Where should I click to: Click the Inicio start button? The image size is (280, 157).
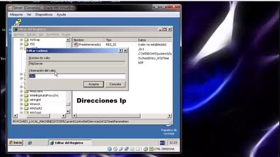point(16,143)
